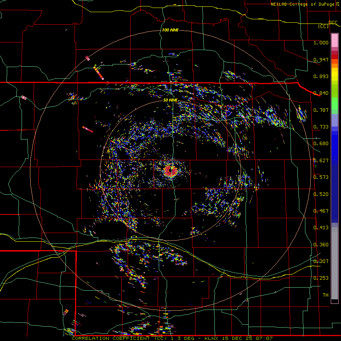Image resolution: width=341 pixels, height=341 pixels.
Task: Click the 0.520 scale label
Action: click(321, 194)
